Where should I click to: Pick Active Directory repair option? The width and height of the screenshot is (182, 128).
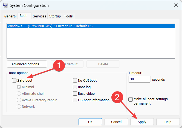[x=19, y=100]
